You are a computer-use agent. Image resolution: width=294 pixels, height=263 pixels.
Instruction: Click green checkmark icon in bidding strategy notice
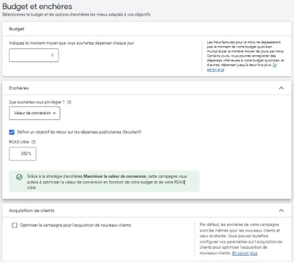point(19,177)
